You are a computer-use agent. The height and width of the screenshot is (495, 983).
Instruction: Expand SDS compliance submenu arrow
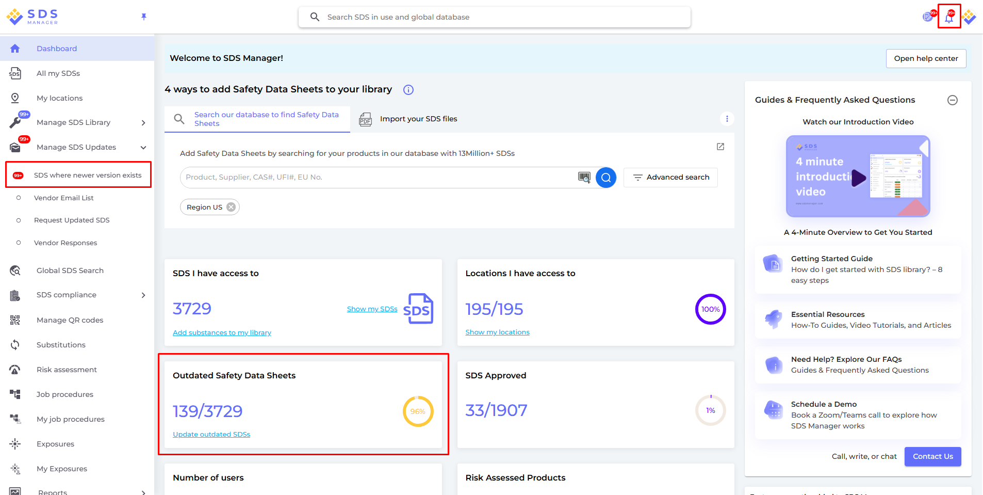(x=143, y=295)
